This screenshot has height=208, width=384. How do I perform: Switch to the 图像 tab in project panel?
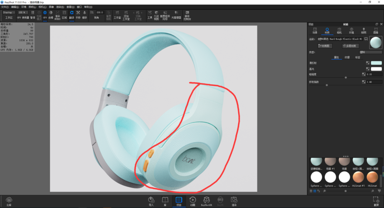pyautogui.click(x=376, y=31)
